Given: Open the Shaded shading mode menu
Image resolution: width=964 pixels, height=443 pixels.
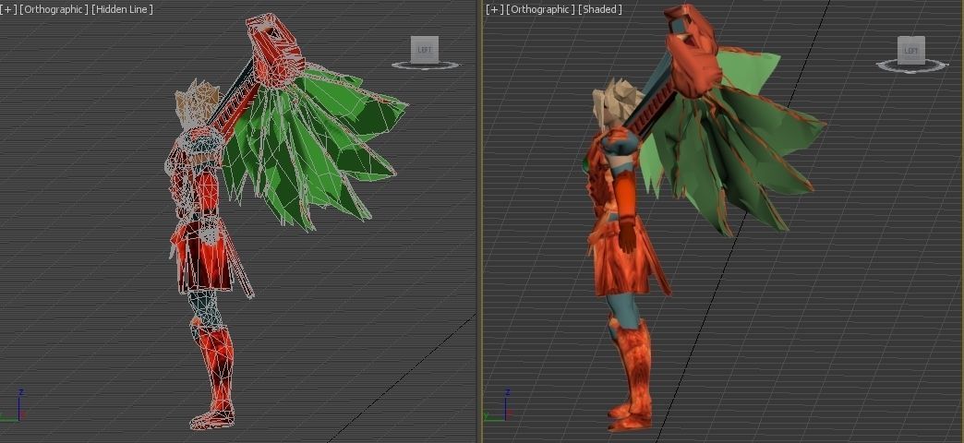Looking at the screenshot, I should coord(600,9).
